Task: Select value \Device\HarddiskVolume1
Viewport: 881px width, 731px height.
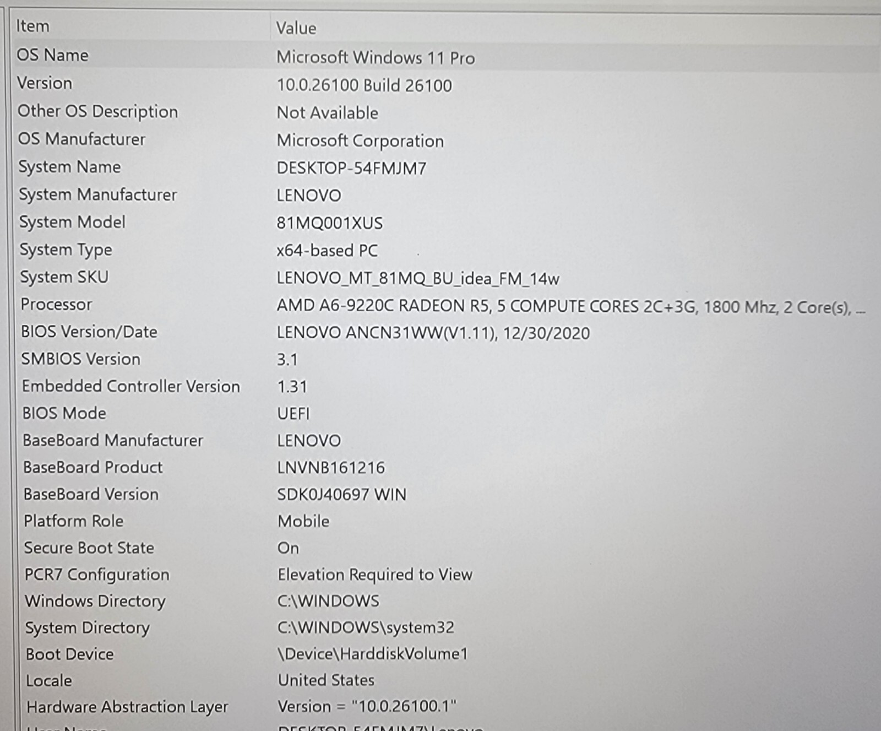Action: coord(373,654)
